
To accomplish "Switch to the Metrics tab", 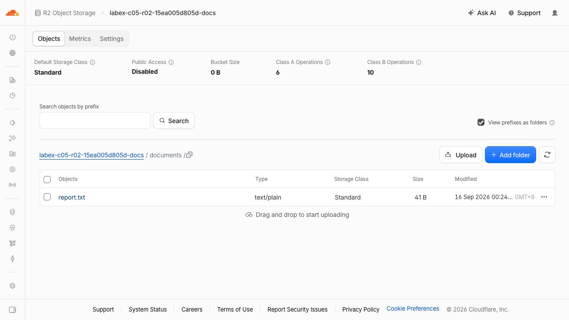I will pyautogui.click(x=80, y=39).
